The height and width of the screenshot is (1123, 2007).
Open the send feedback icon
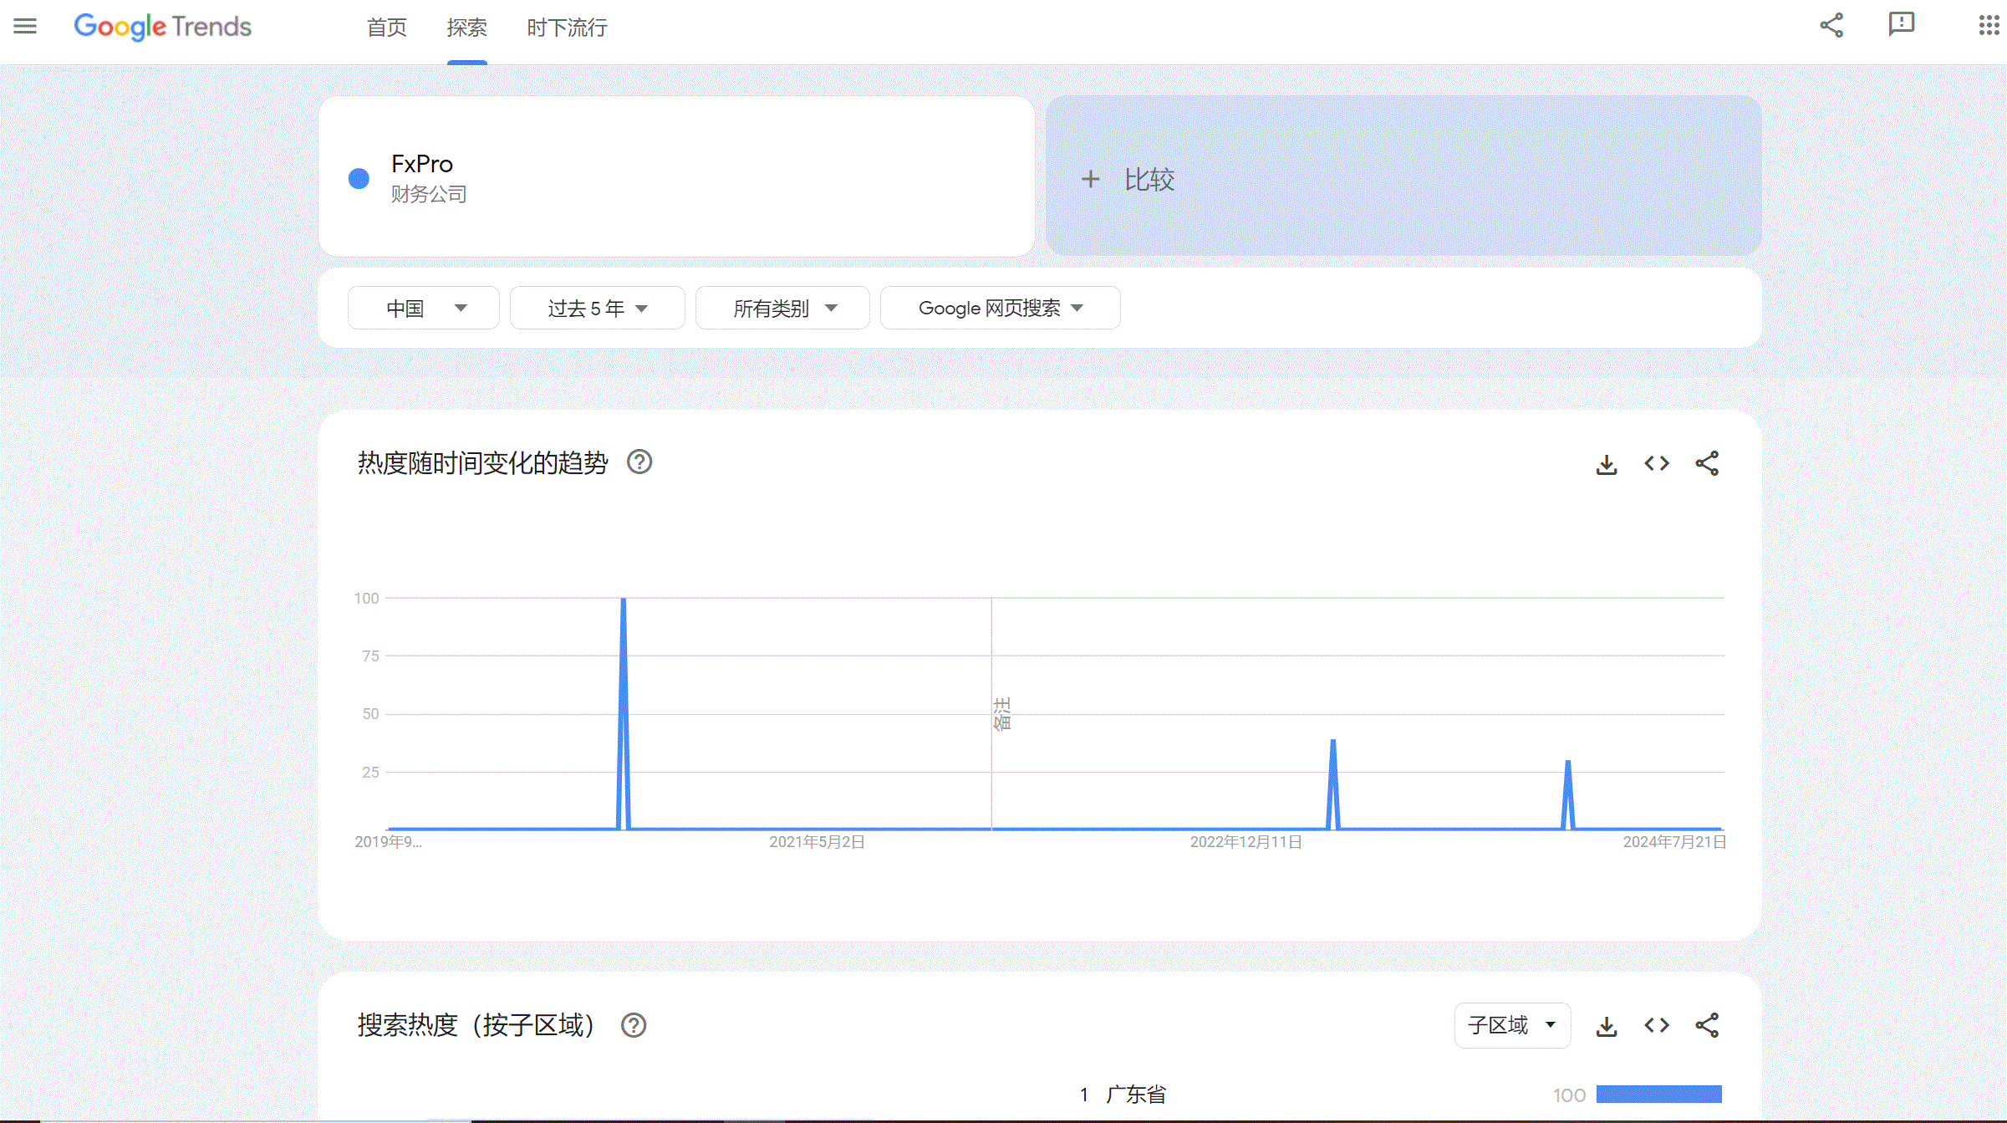(x=1902, y=24)
